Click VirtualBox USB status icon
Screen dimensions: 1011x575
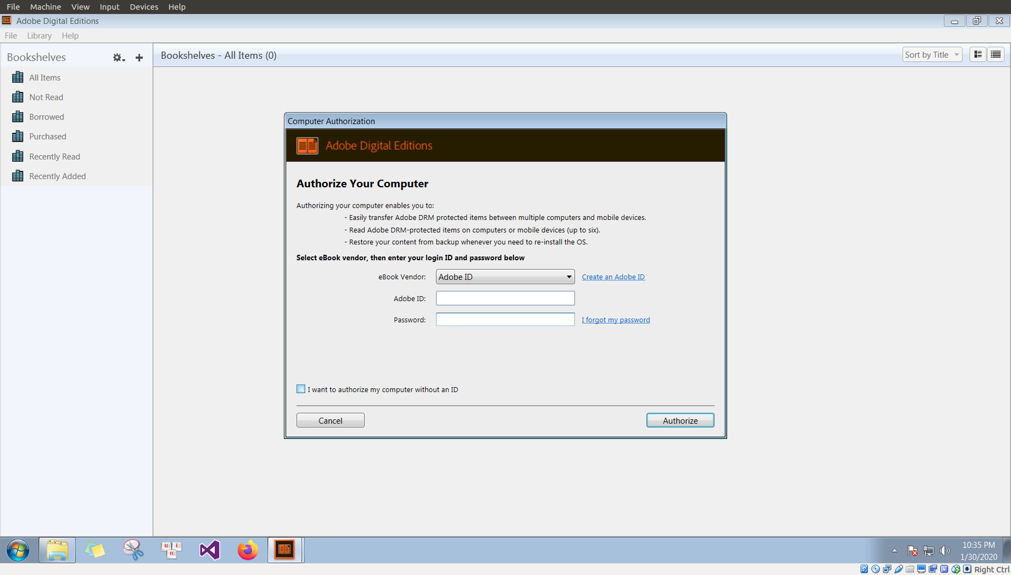coord(899,569)
